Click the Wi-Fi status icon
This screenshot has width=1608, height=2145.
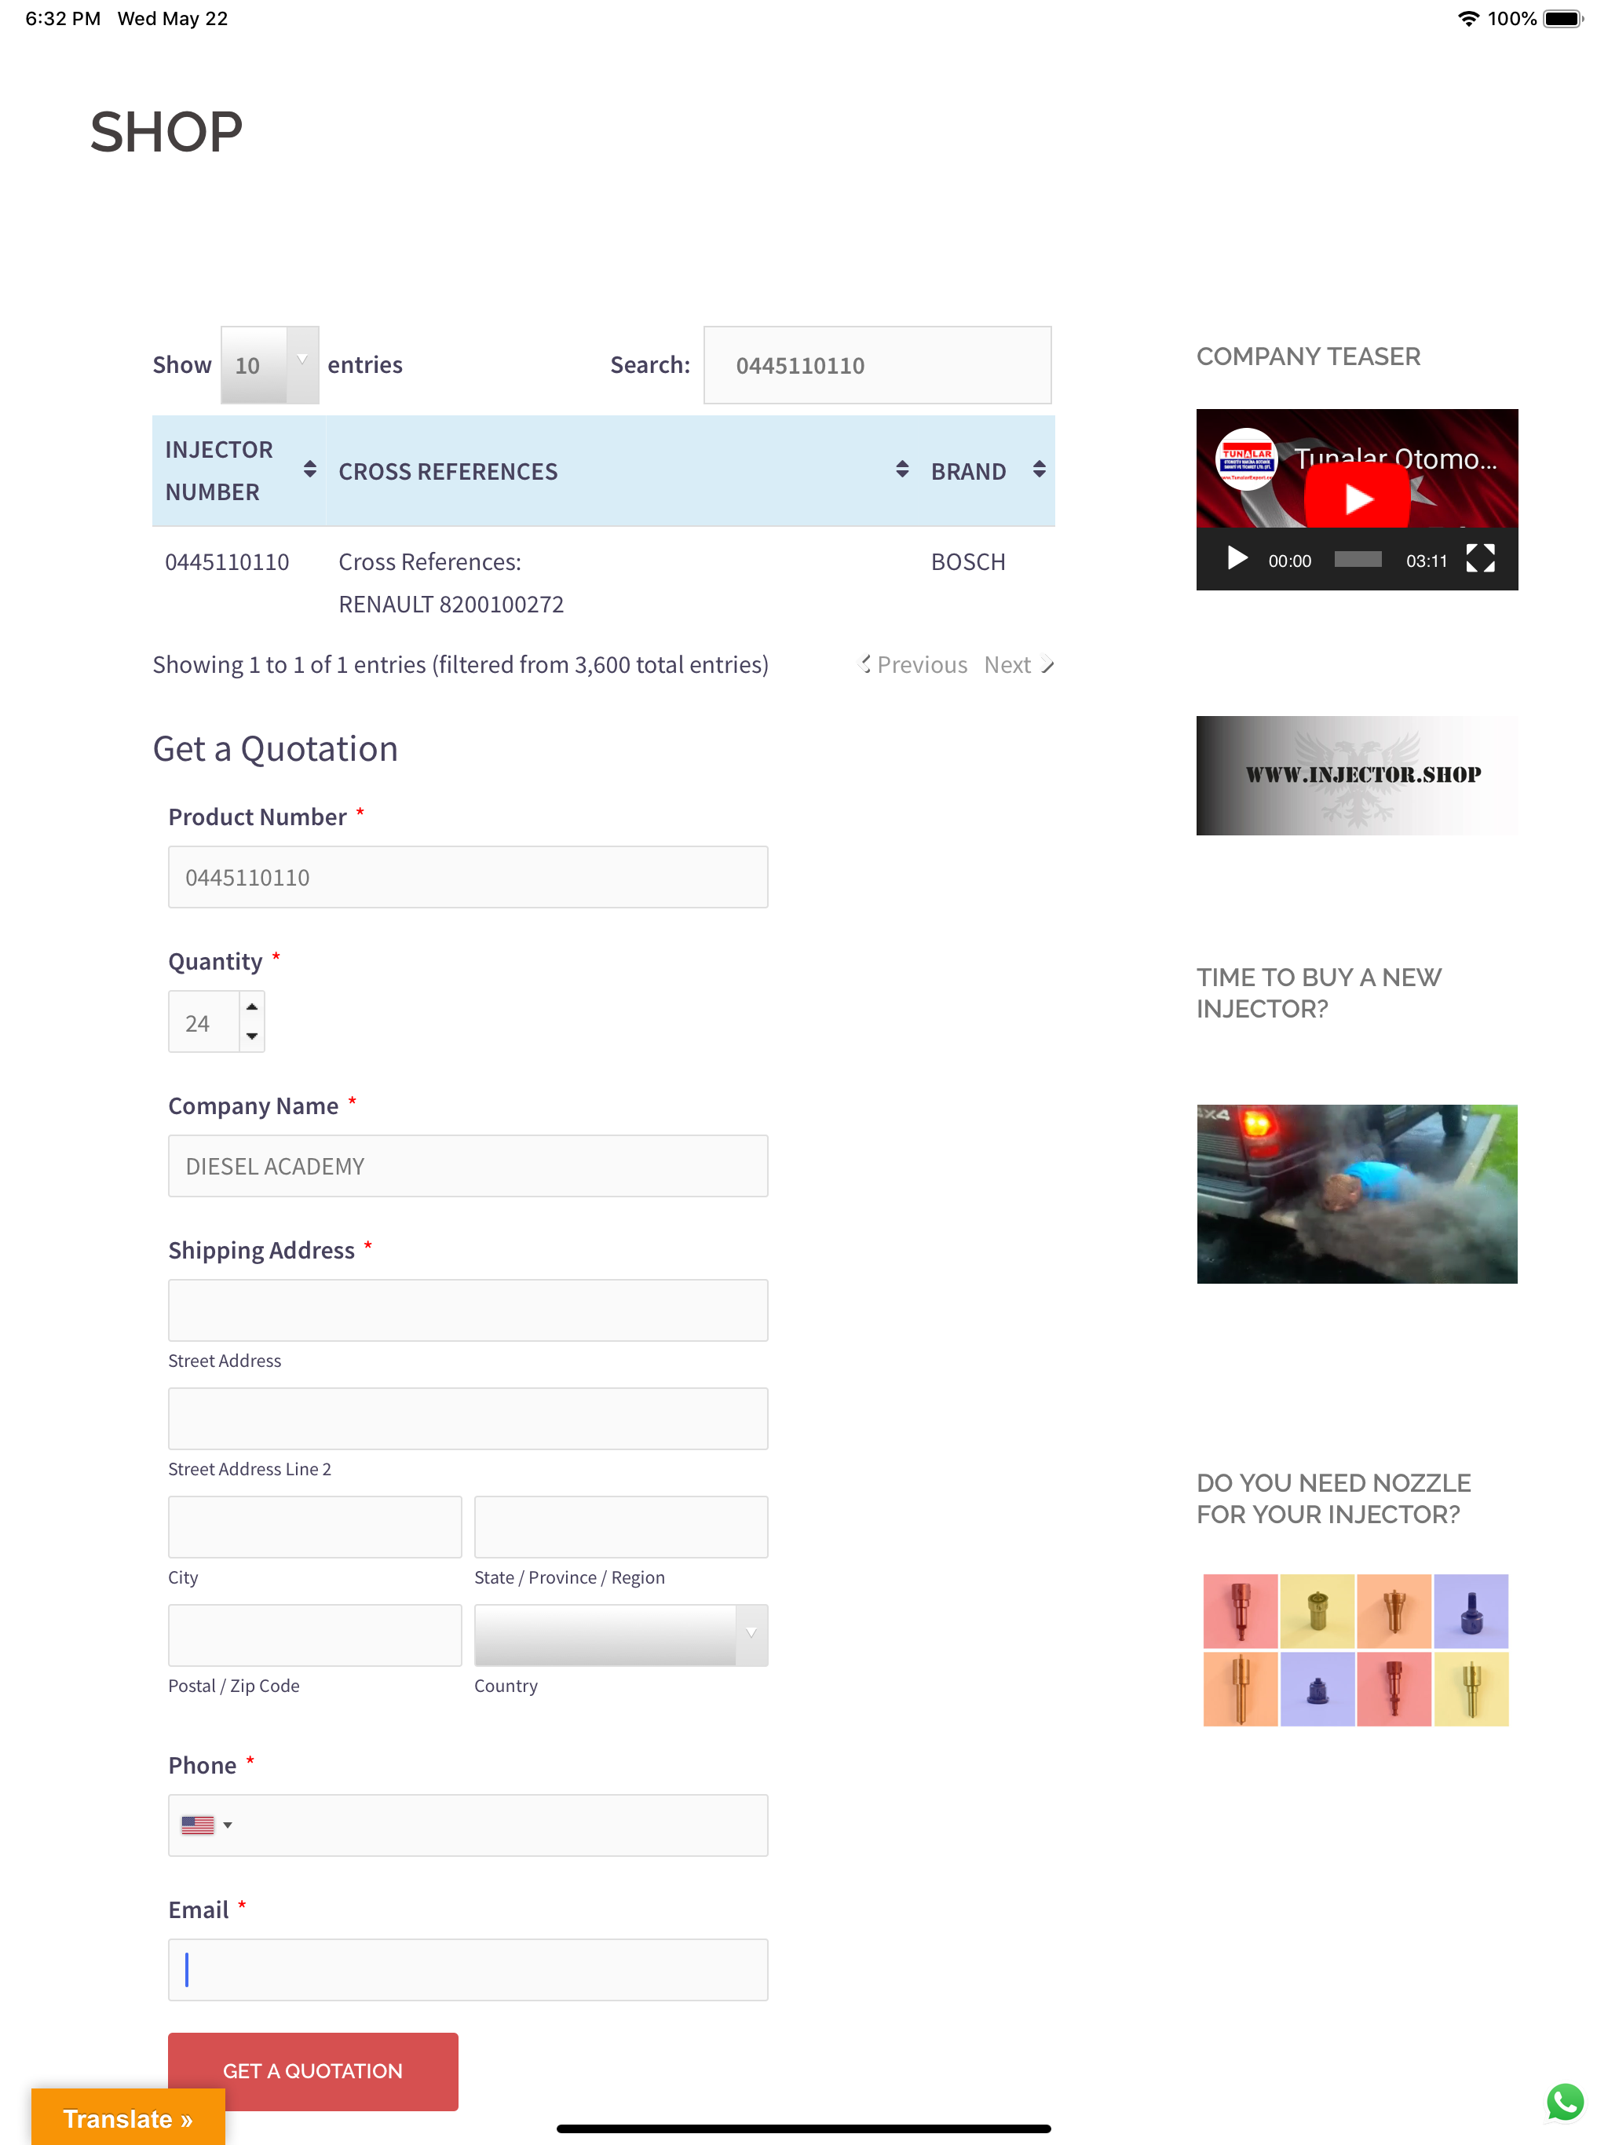point(1468,18)
